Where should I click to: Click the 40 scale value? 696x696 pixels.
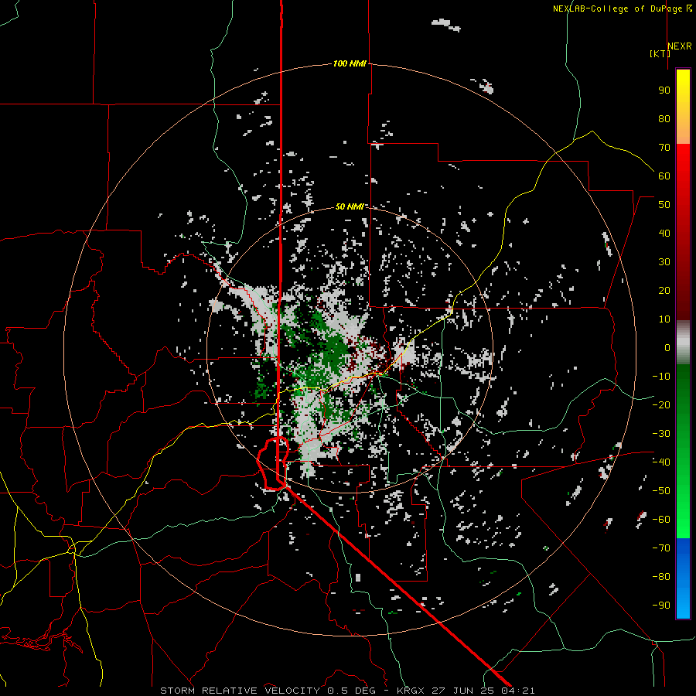click(x=664, y=233)
